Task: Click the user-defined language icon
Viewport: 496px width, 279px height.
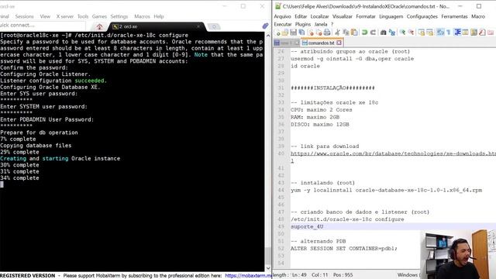Action: 465,33
